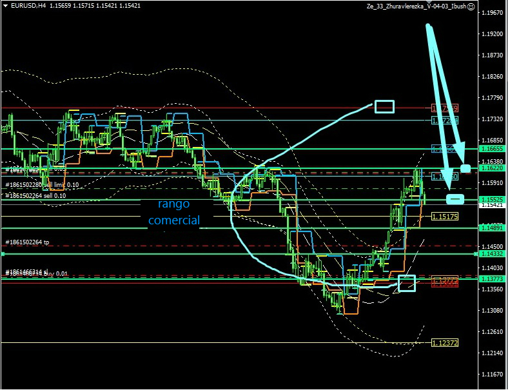Image resolution: width=510 pixels, height=390 pixels.
Task: Click the green 1.16220 price tag on axis
Action: 493,168
